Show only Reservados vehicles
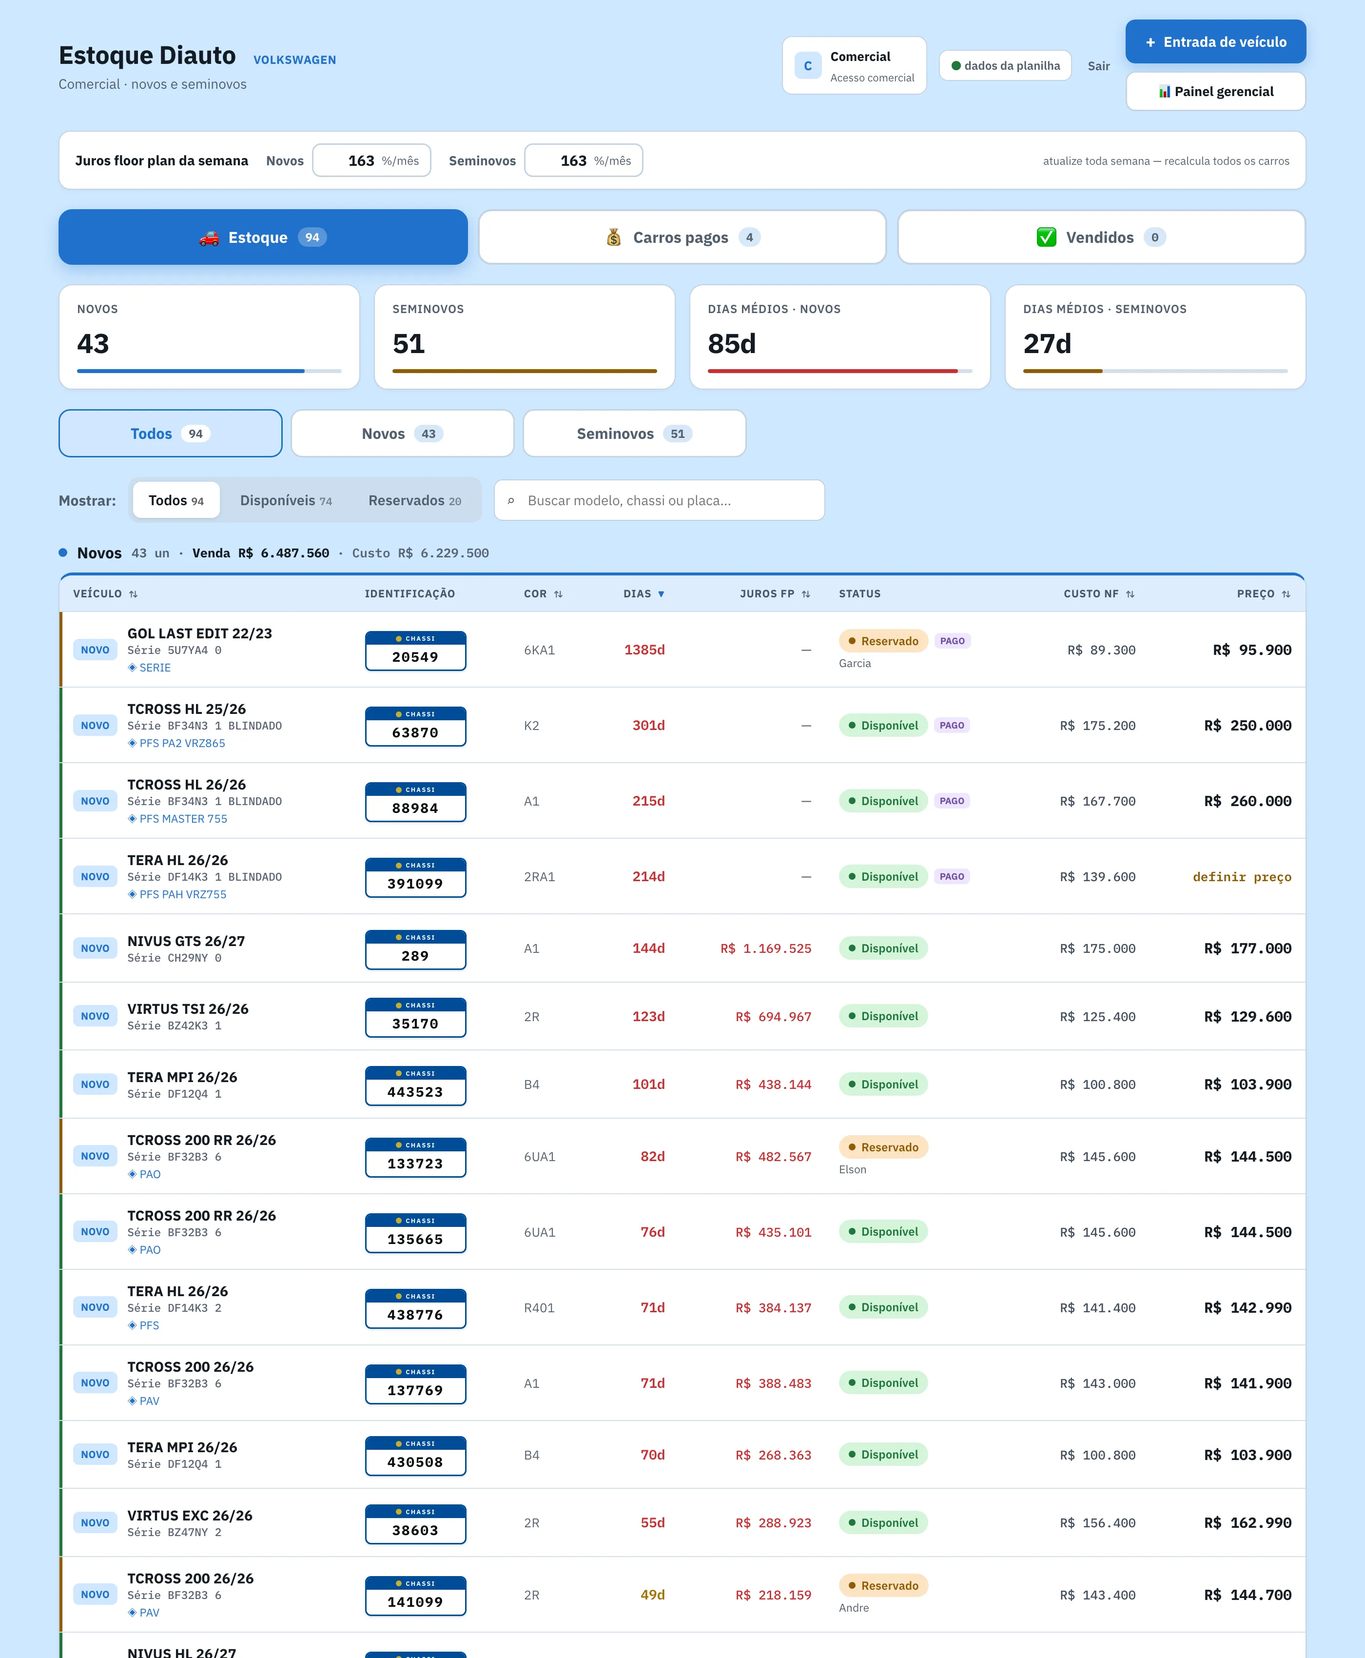Image resolution: width=1365 pixels, height=1658 pixels. tap(414, 500)
